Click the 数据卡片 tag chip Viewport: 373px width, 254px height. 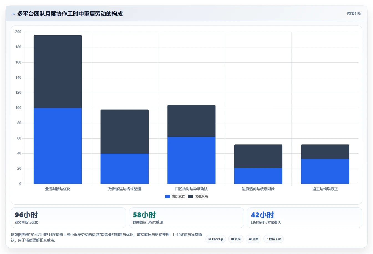273,239
